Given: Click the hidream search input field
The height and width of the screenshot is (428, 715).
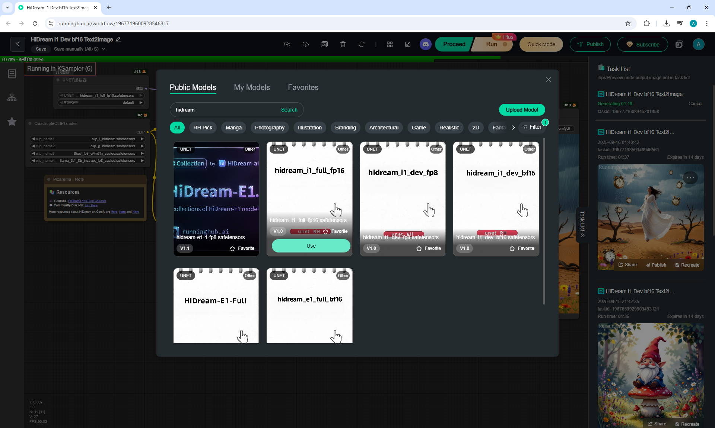Looking at the screenshot, I should (223, 110).
